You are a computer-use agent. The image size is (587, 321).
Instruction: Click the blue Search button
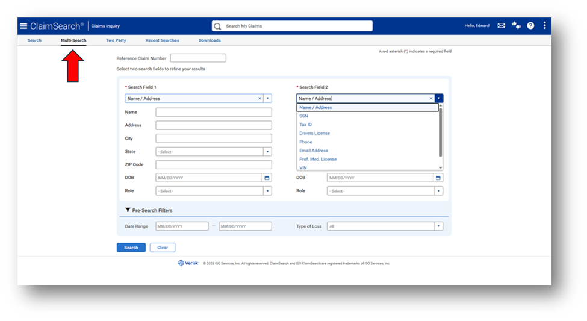point(131,248)
